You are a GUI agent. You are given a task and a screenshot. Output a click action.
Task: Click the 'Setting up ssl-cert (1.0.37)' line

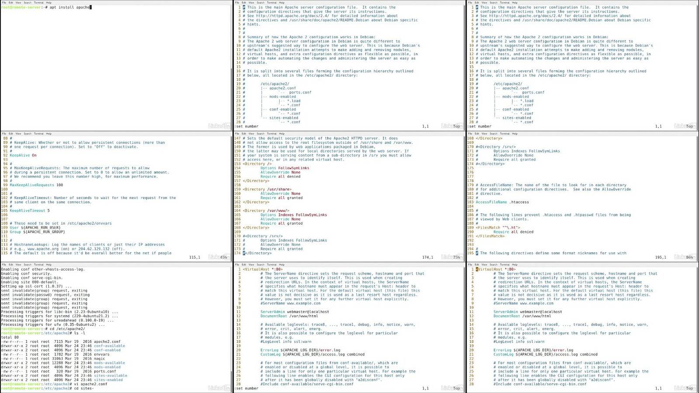point(35,287)
